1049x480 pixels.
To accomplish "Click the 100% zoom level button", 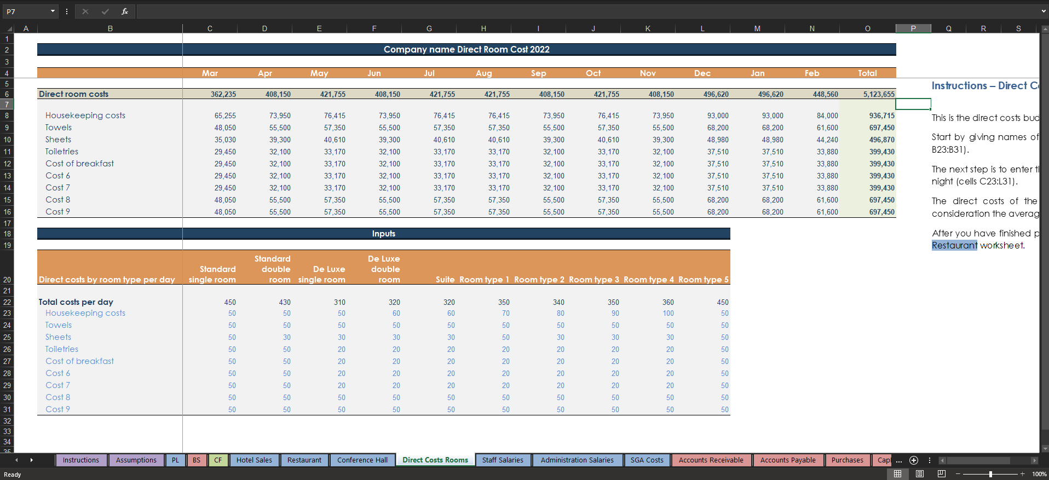I will pyautogui.click(x=1039, y=474).
